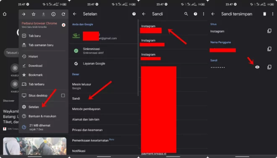Copy the Nama Pengguna value
277x158 pixels.
tap(269, 49)
